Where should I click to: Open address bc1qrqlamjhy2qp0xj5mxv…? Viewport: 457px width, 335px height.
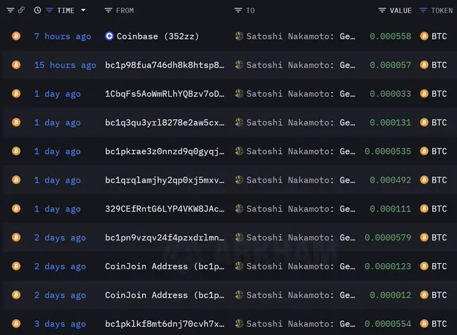(165, 180)
